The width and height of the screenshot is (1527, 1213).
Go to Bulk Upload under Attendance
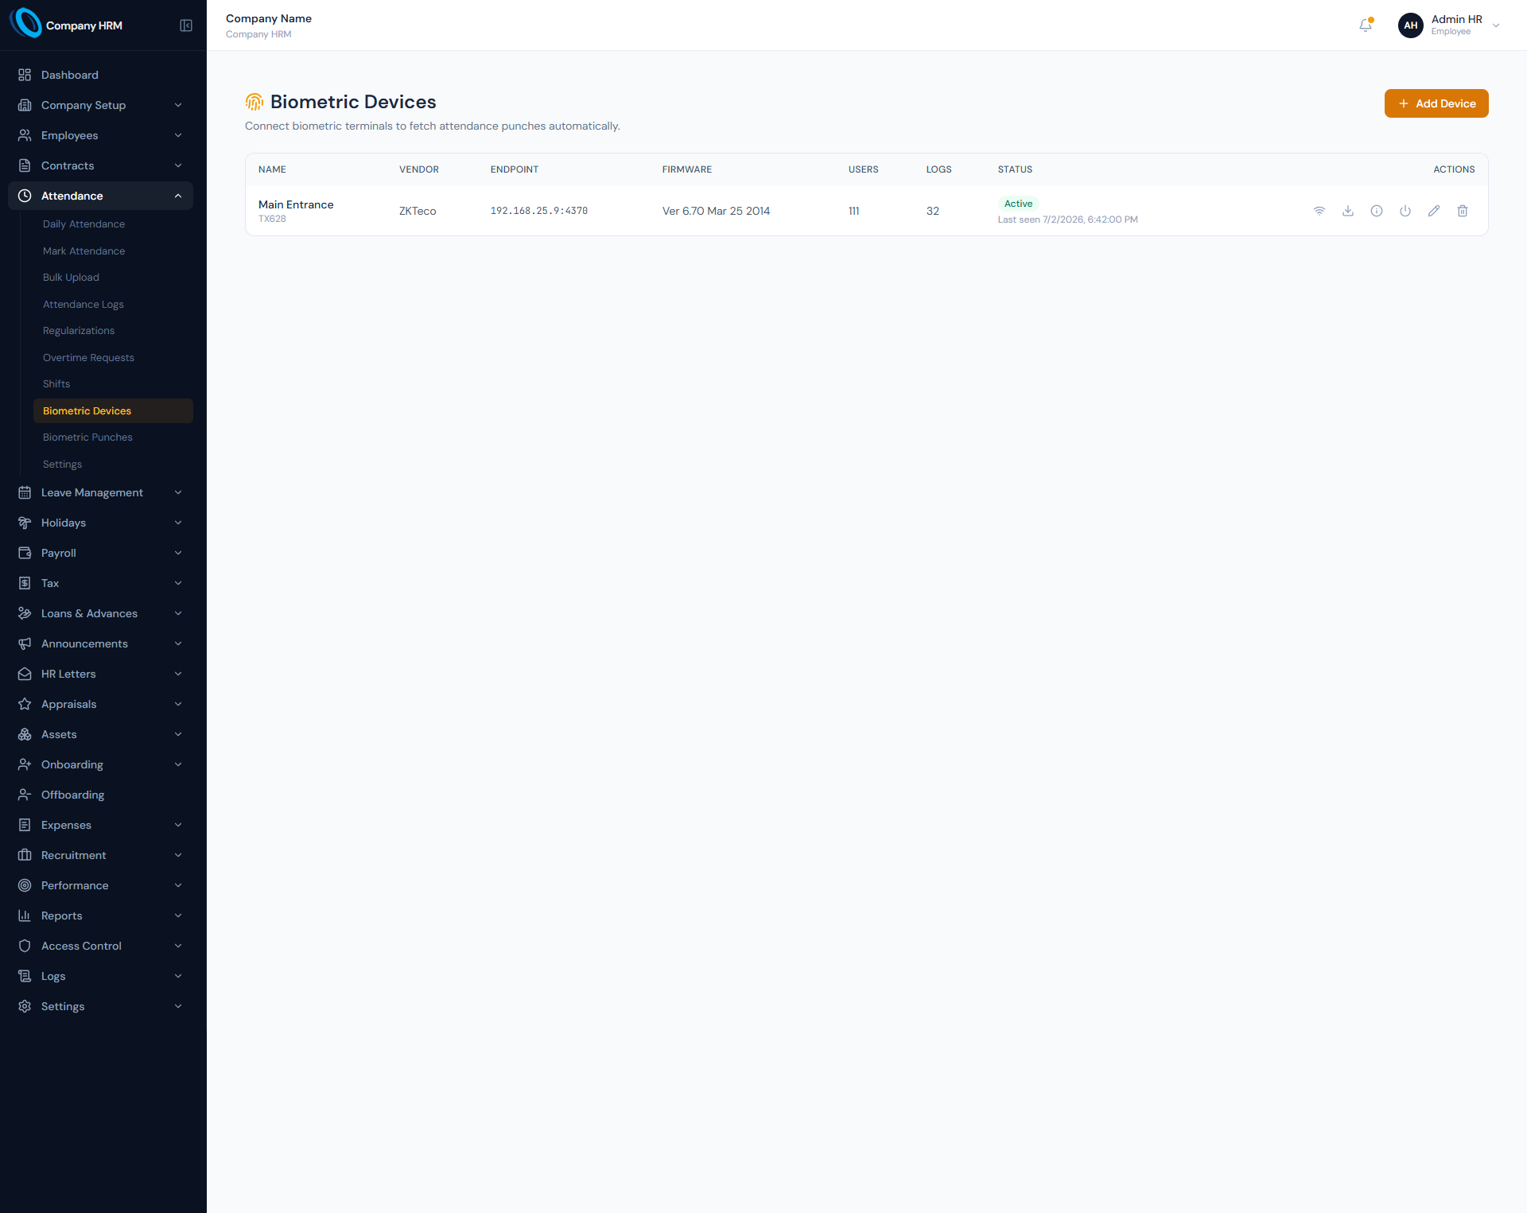[x=113, y=278]
